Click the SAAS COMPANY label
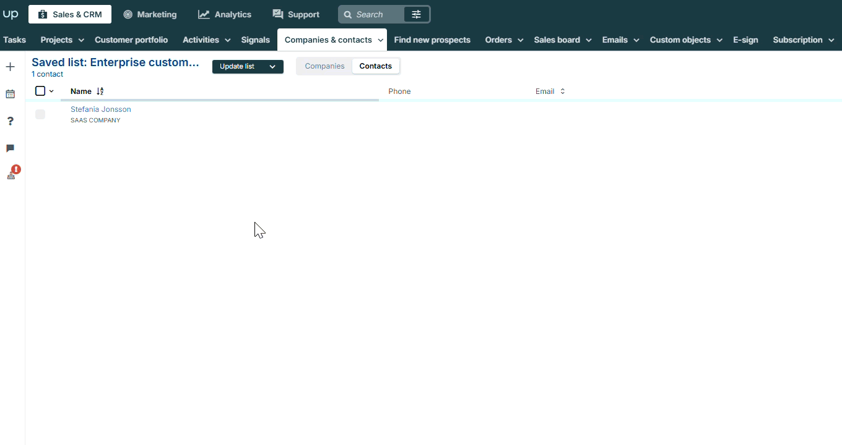 95,121
